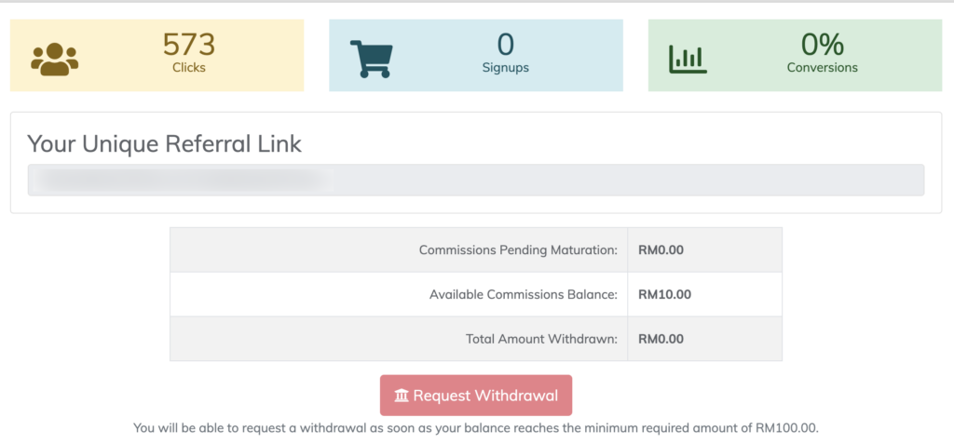The image size is (954, 444).
Task: Click the Available Commissions Balance label
Action: [523, 295]
